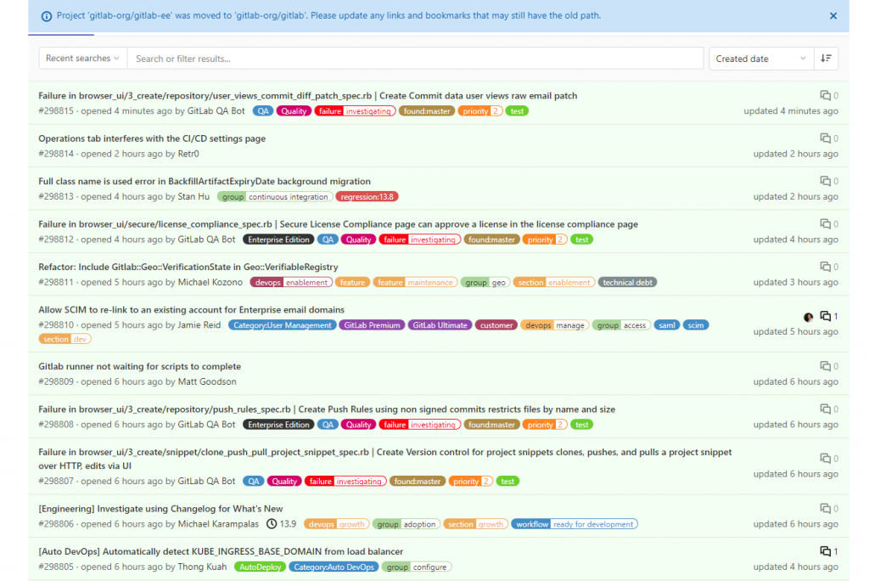Click assignee avatar on SCIM re-link issue
This screenshot has width=869, height=581.
pos(808,317)
